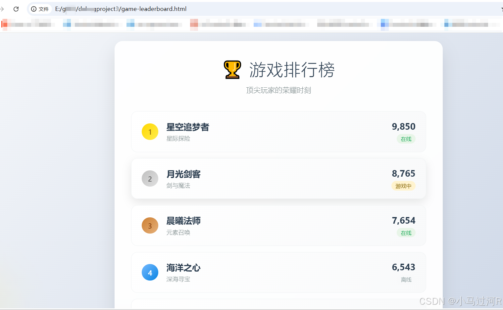Click the browser back arrow
This screenshot has width=503, height=310.
click(x=3, y=9)
